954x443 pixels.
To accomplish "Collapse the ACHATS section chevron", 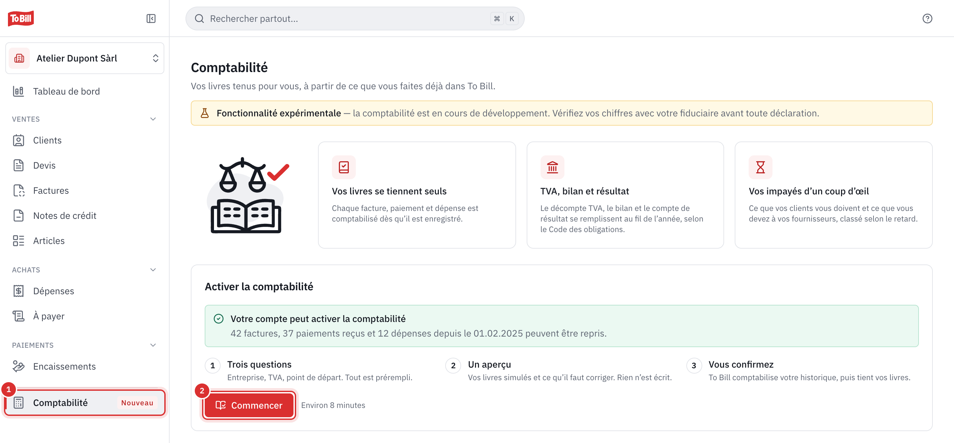I will pyautogui.click(x=153, y=270).
